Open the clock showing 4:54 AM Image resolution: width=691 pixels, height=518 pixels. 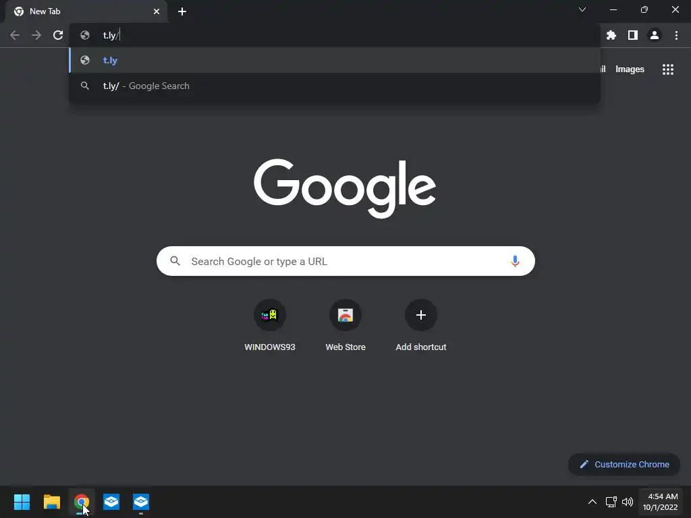click(x=660, y=502)
